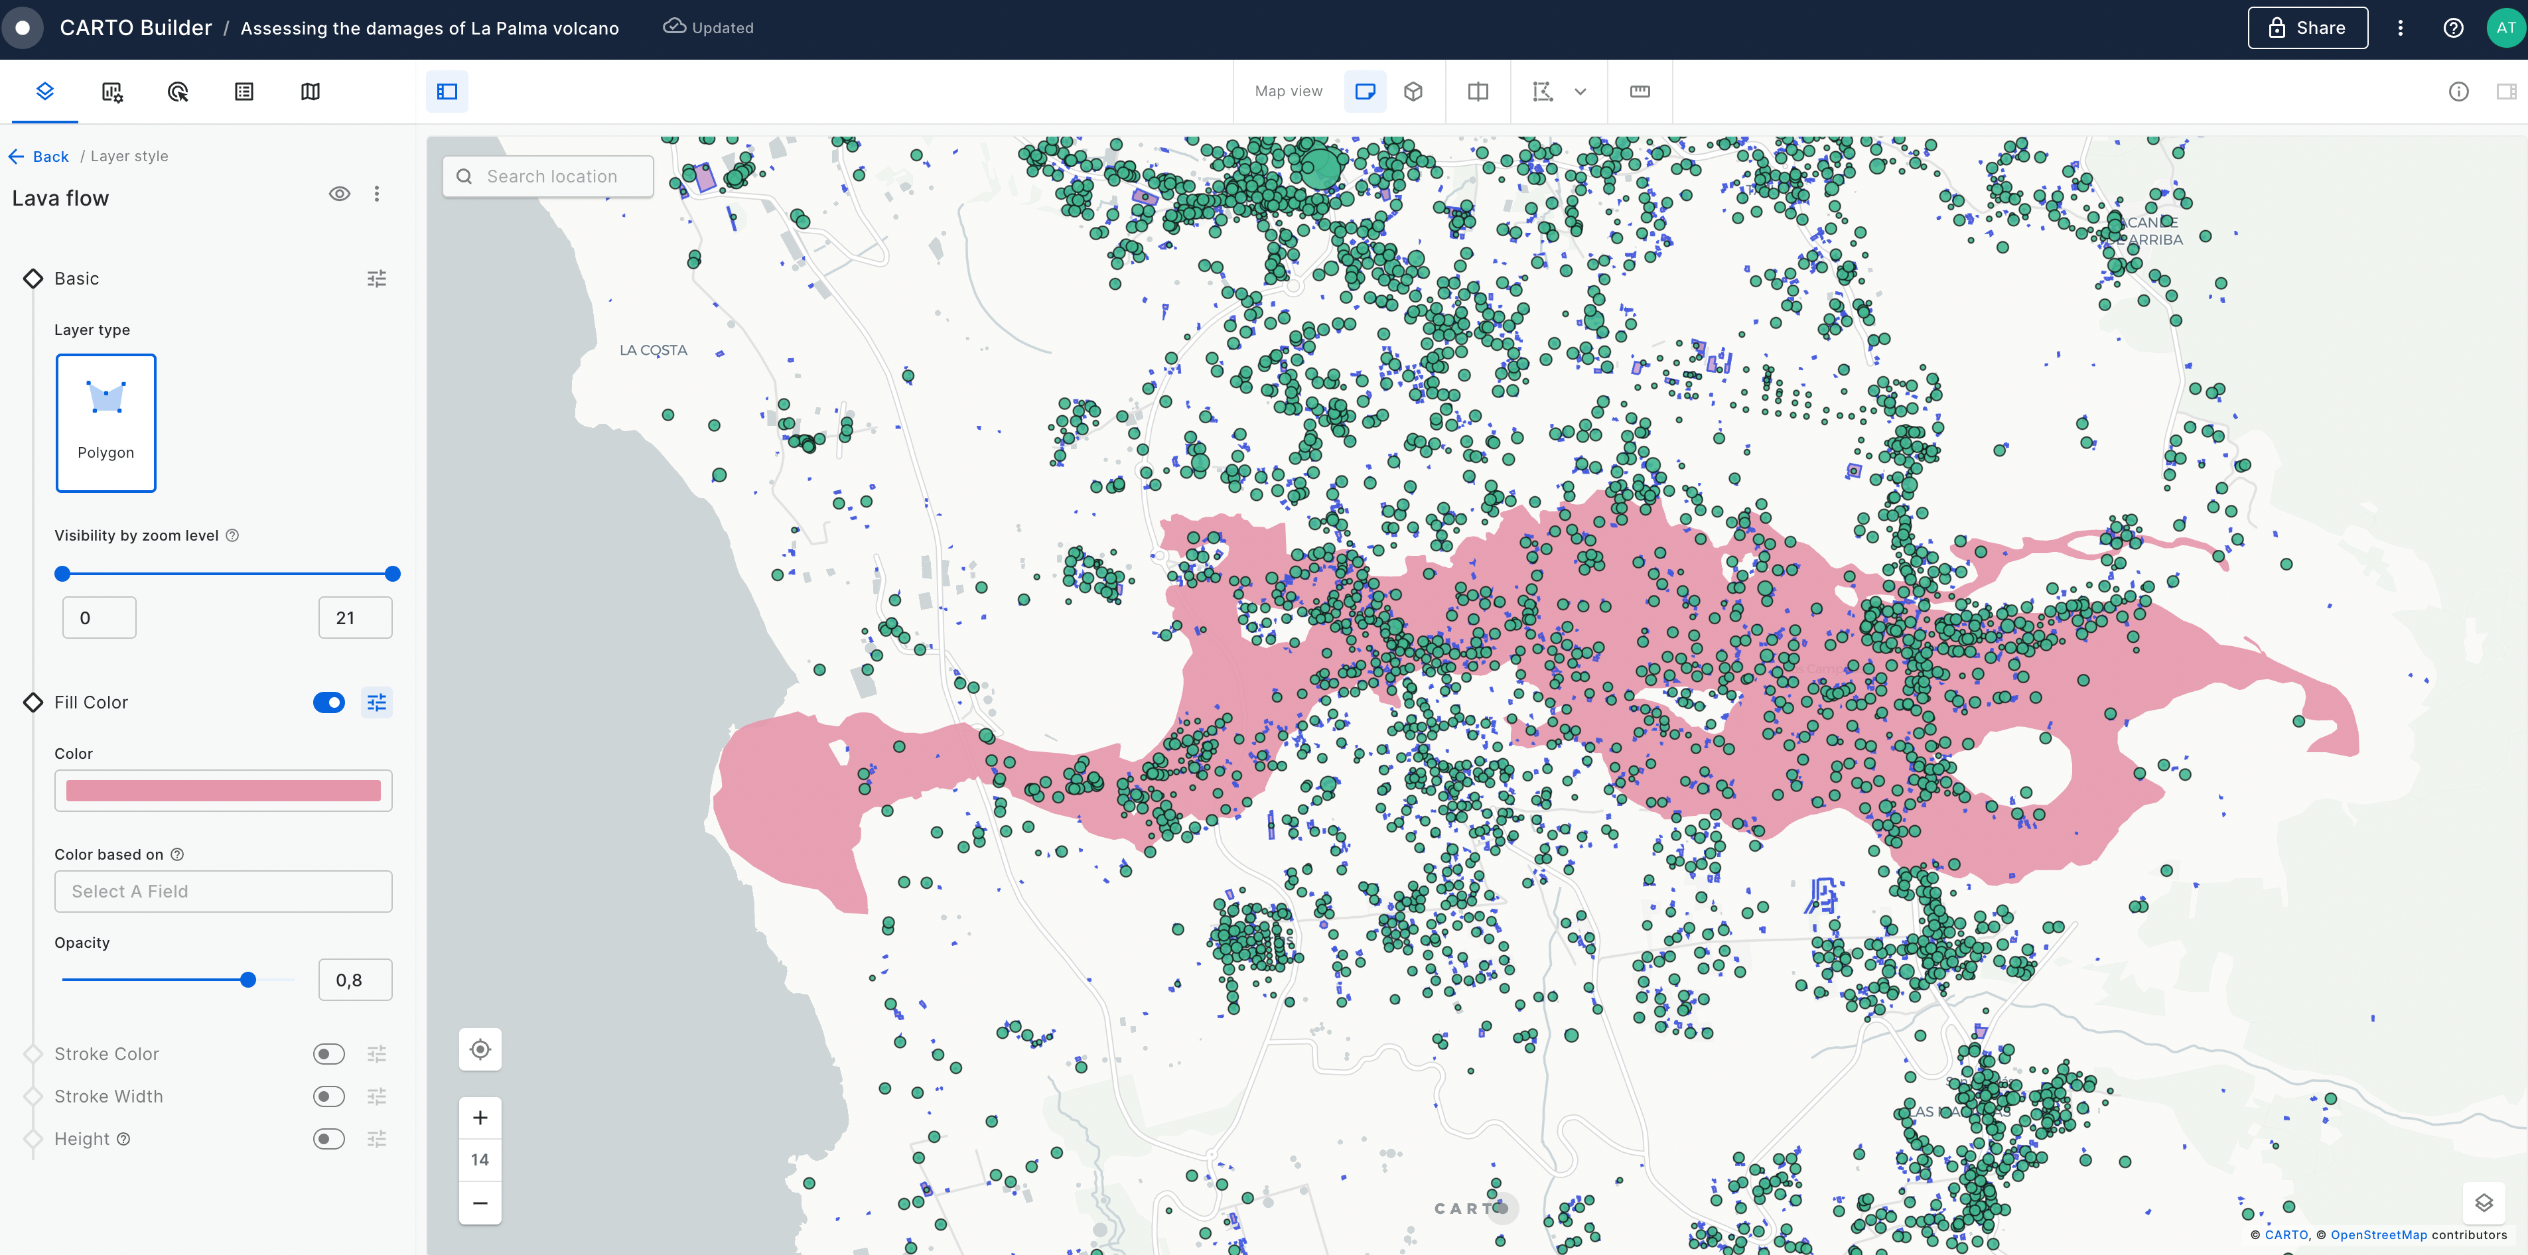Viewport: 2528px width, 1255px height.
Task: Open the Interactions tab icon
Action: point(178,92)
